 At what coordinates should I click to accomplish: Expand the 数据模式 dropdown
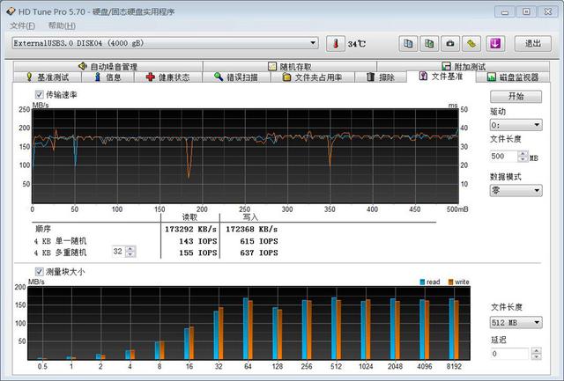tap(537, 191)
